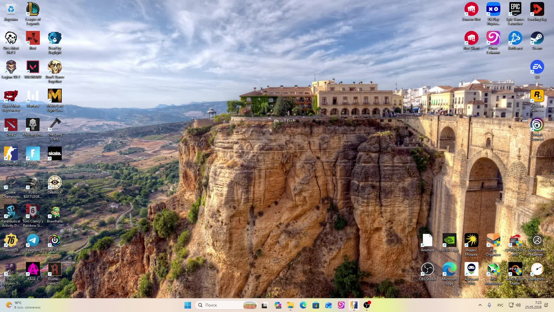This screenshot has height=312, width=554.
Task: Launch the Brawlhalla shortcut
Action: click(55, 214)
